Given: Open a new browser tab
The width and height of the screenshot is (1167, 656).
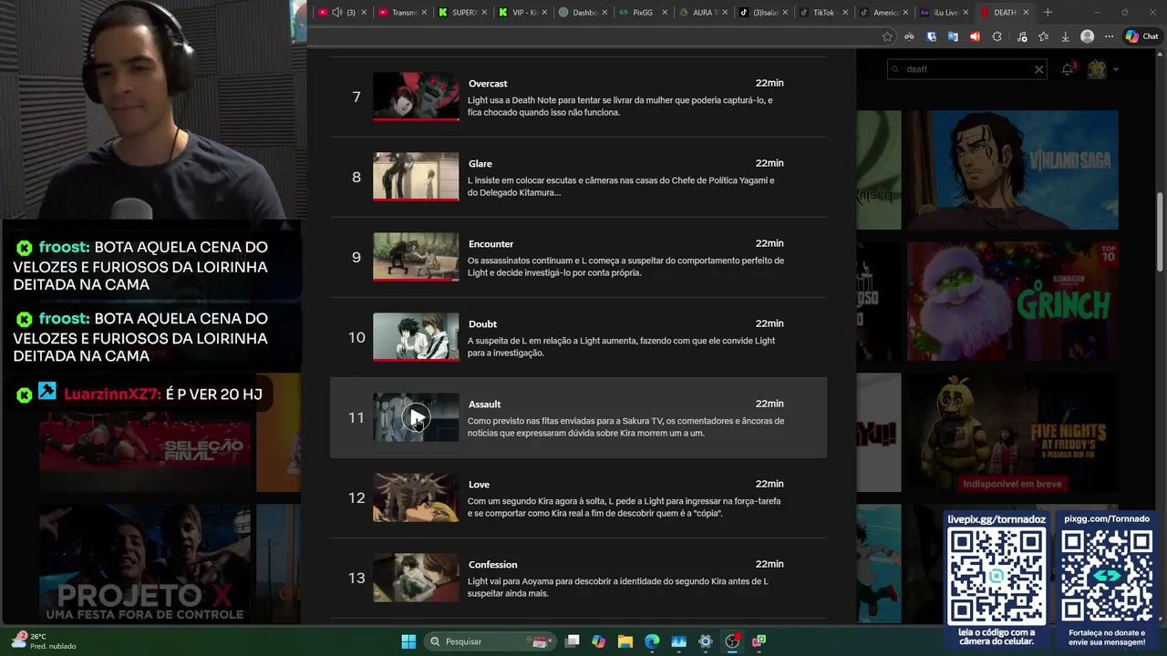Looking at the screenshot, I should tap(1048, 13).
